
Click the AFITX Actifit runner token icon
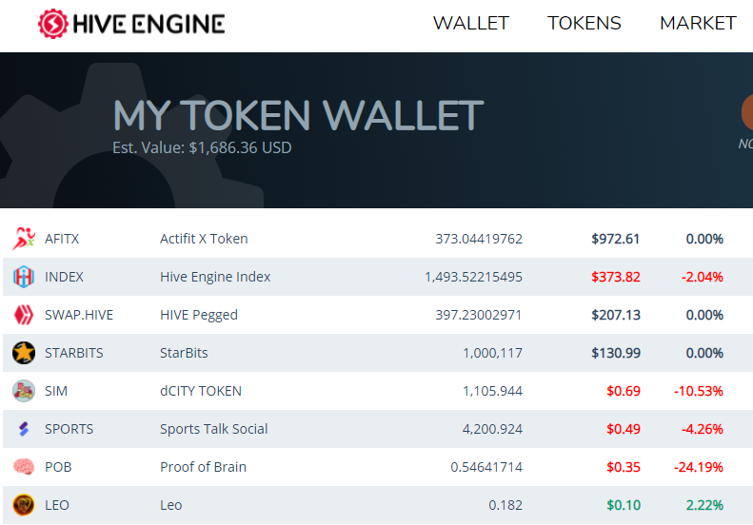pos(24,239)
